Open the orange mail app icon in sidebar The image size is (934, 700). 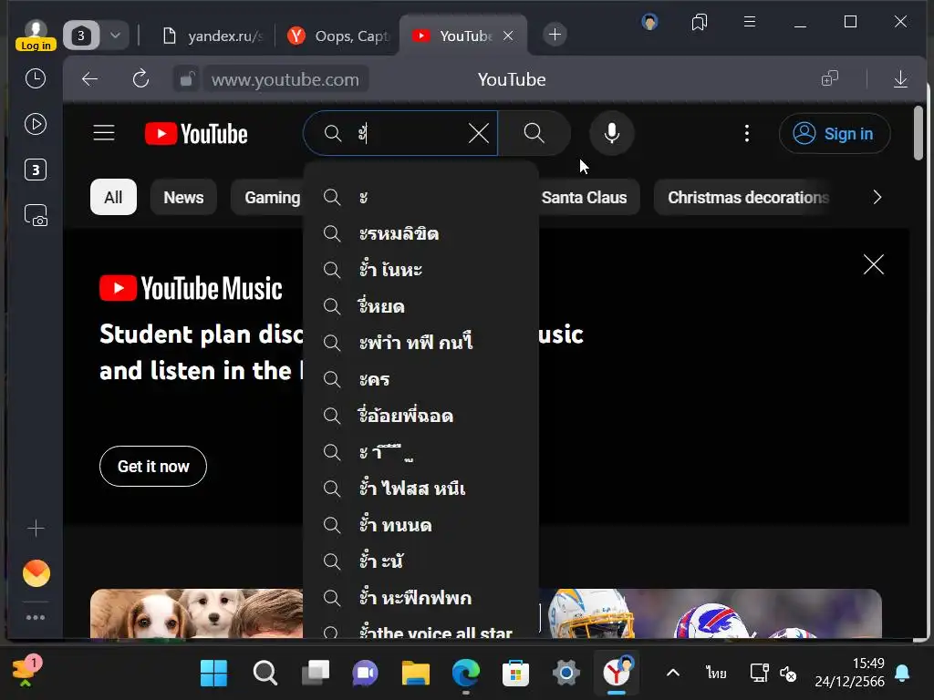coord(36,573)
